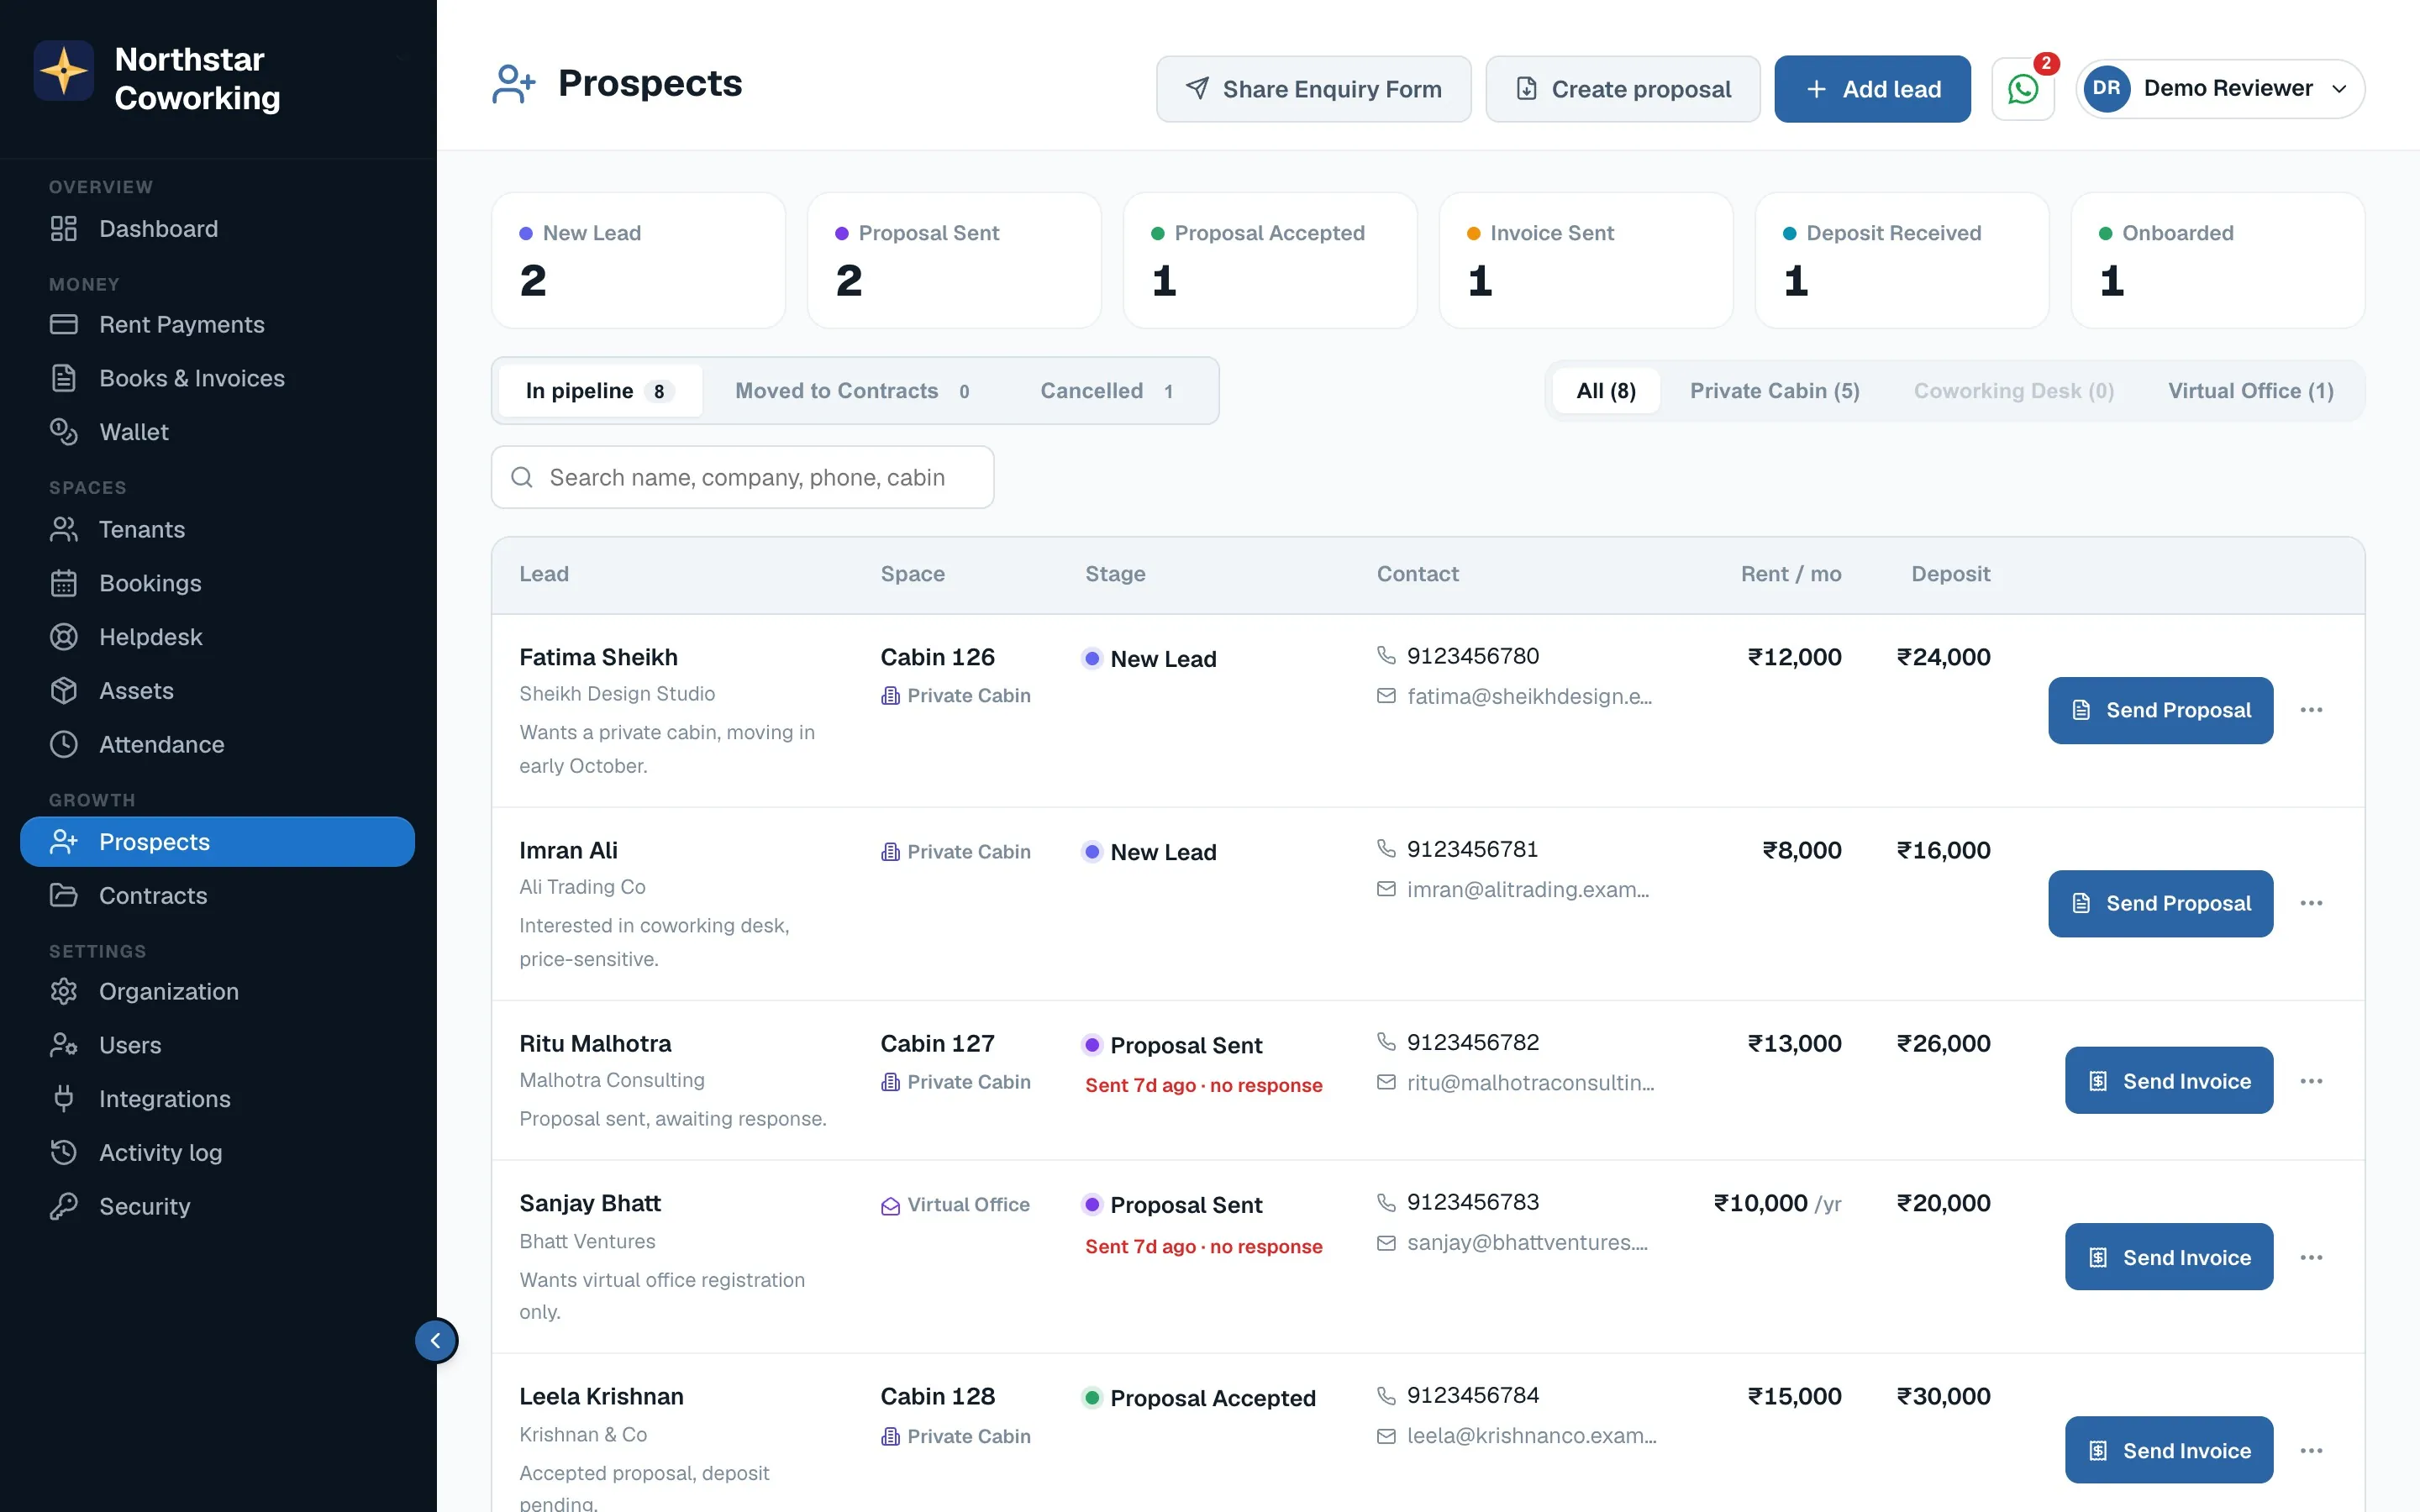Send Invoice to Sanjay Bhatt
2420x1512 pixels.
[2168, 1257]
